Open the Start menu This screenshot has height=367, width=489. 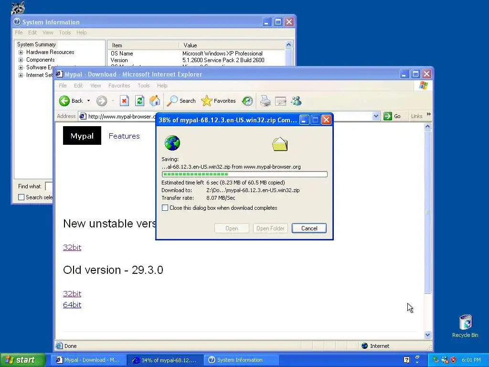click(x=23, y=360)
